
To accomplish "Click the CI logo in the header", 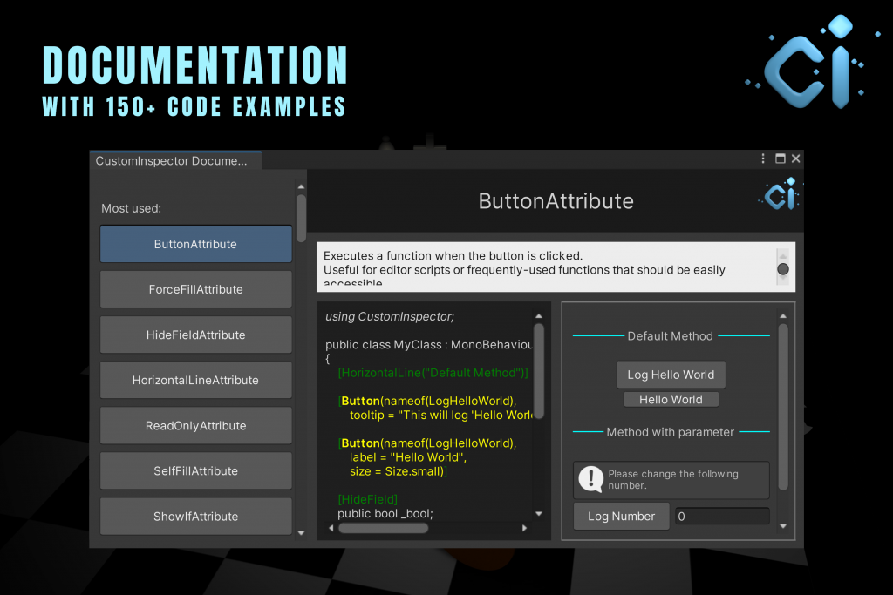I will click(779, 194).
